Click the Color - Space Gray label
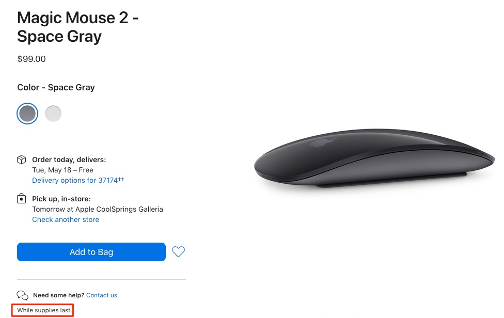 pyautogui.click(x=56, y=87)
